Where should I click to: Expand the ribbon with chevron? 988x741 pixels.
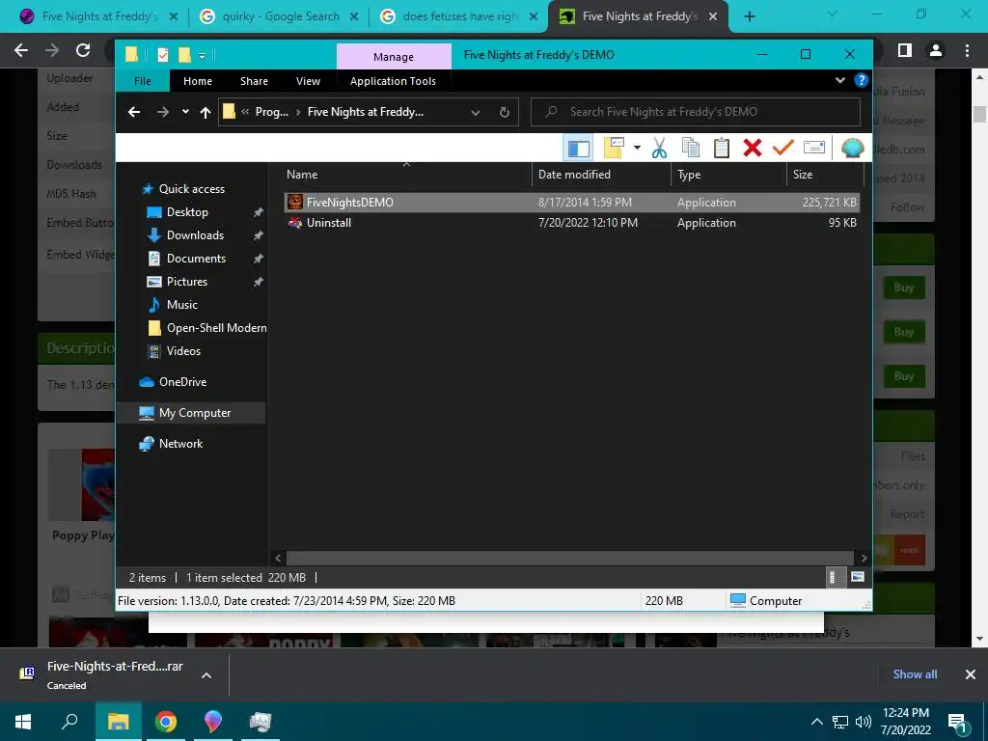[840, 80]
